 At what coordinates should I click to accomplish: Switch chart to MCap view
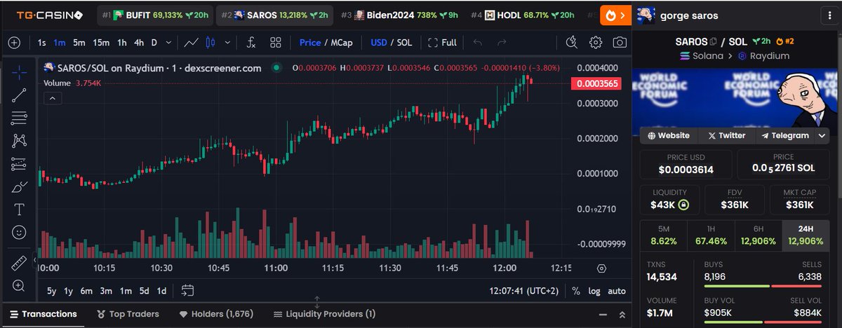coord(342,43)
